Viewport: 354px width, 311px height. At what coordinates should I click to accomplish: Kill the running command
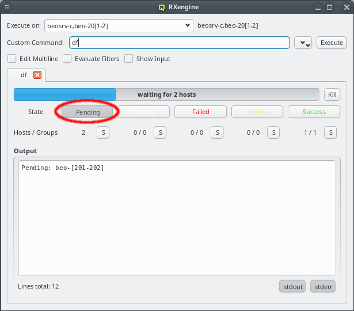(x=332, y=94)
